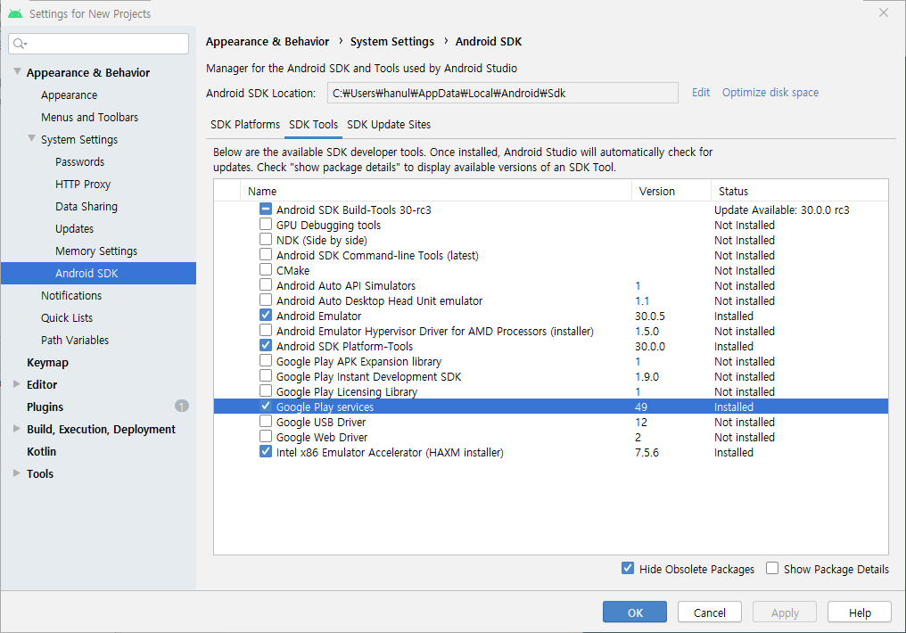Switch to the SDK Platforms tab
Viewport: 906px width, 633px height.
[245, 125]
